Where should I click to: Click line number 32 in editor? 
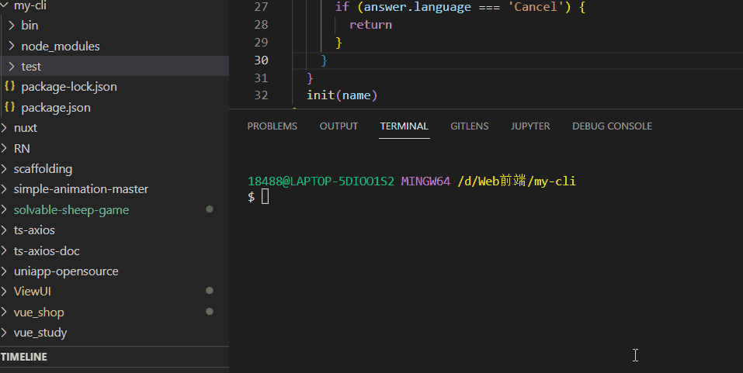coord(261,95)
